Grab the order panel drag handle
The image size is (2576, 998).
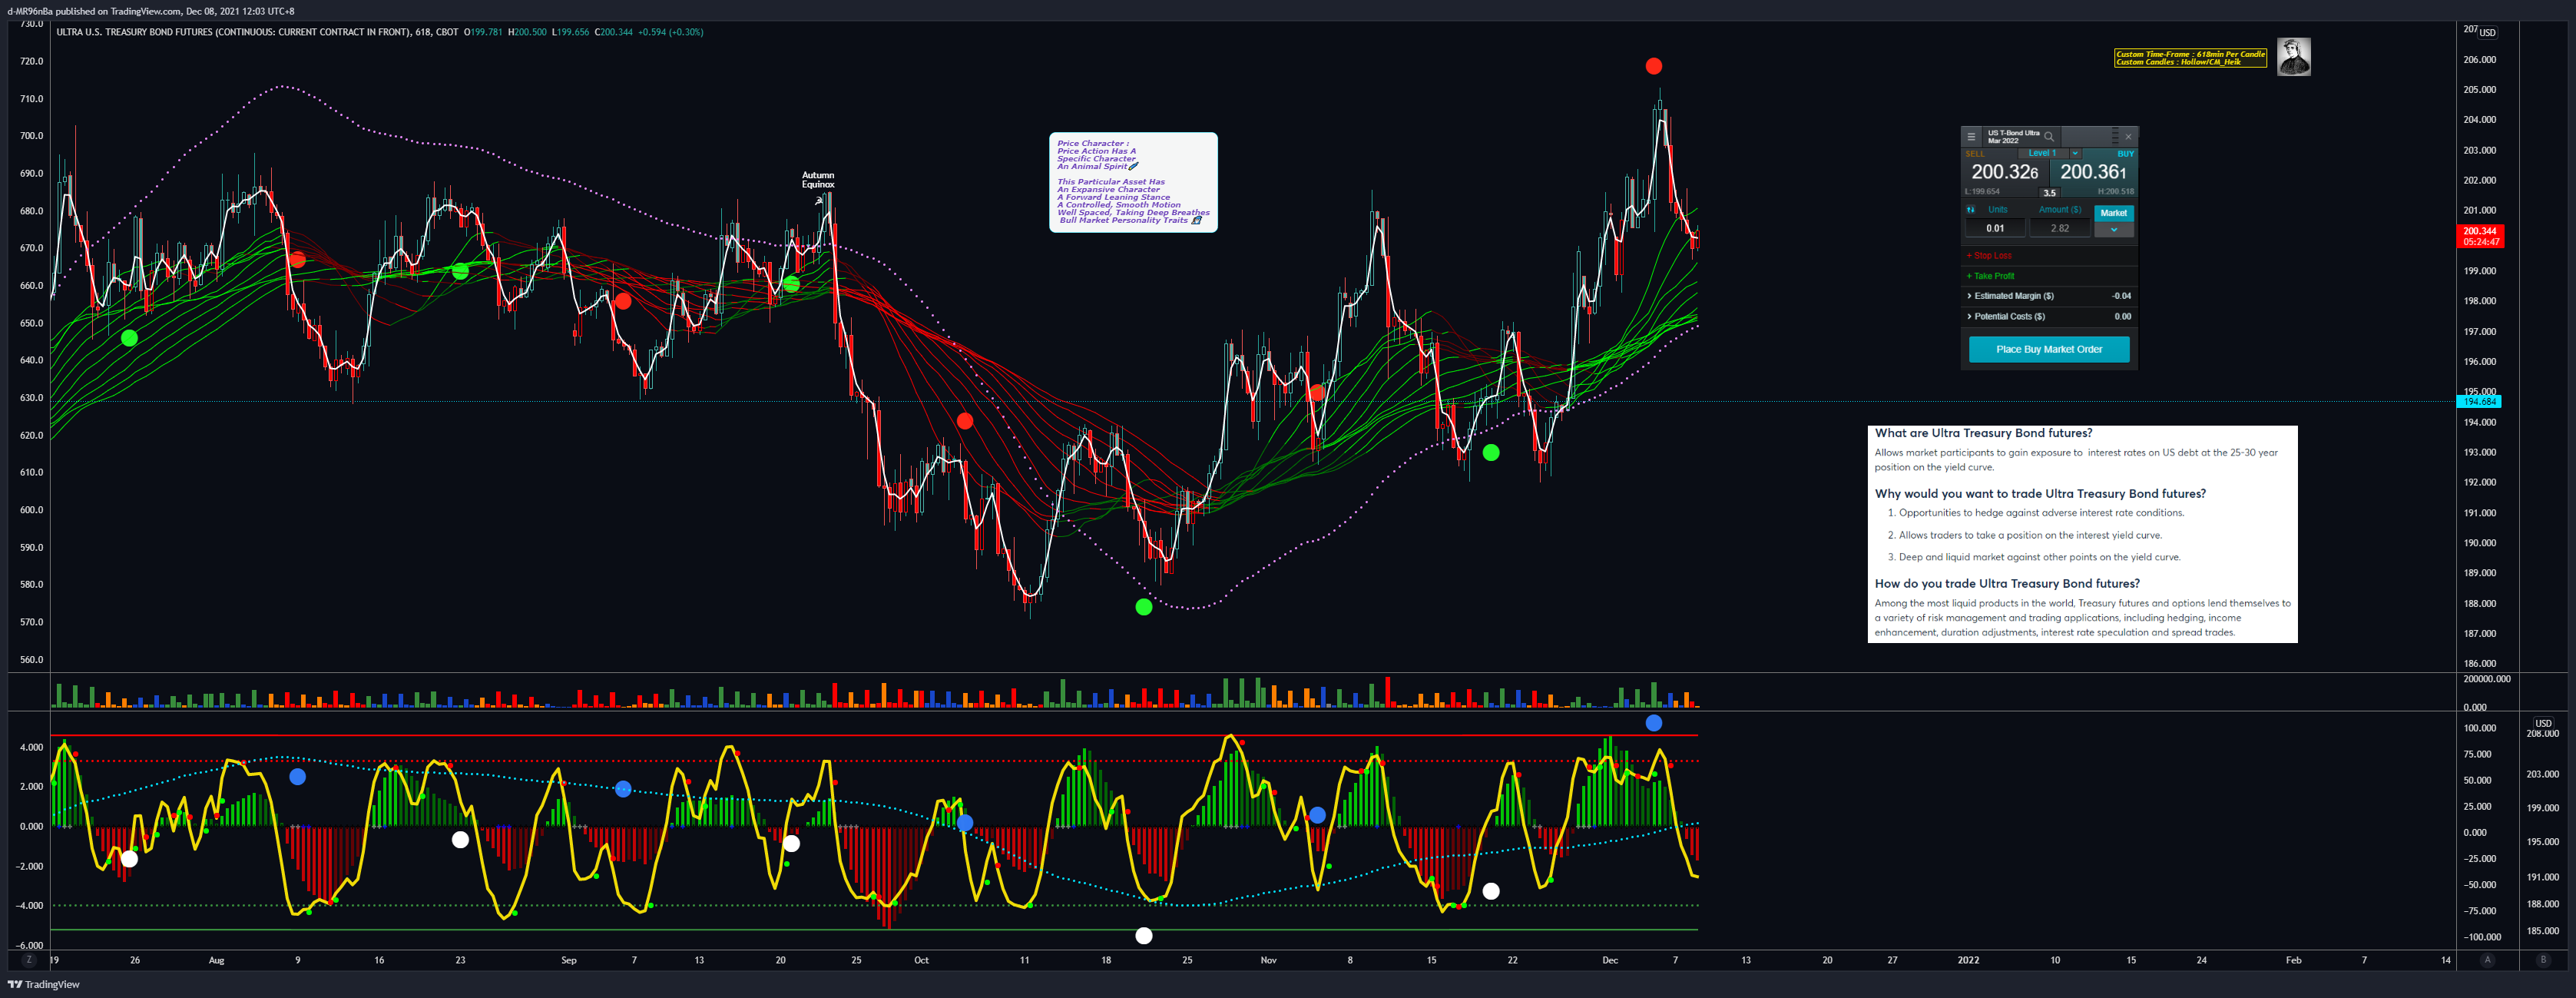coord(2115,137)
